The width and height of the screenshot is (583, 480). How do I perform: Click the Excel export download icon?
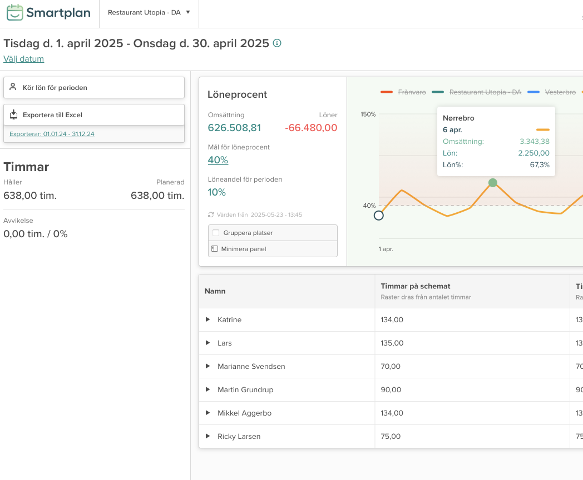[x=13, y=115]
